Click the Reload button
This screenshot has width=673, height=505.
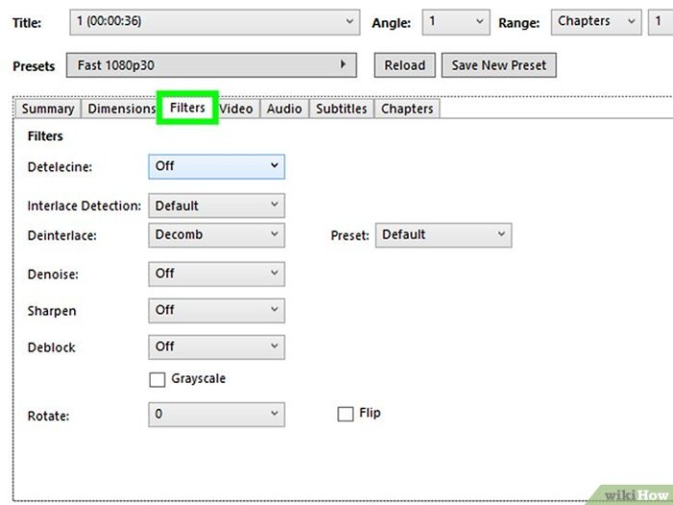(404, 65)
